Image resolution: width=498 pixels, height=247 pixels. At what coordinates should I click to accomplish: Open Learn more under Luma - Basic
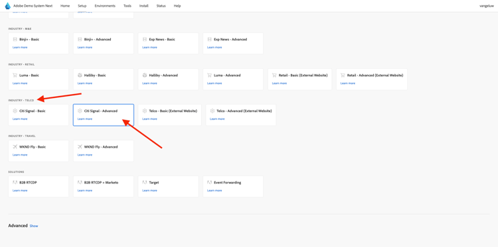(x=20, y=83)
